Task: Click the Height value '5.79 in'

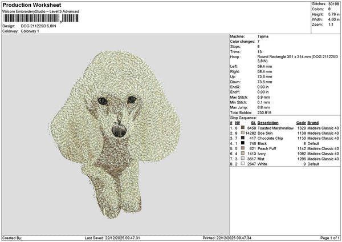Action: click(x=333, y=14)
